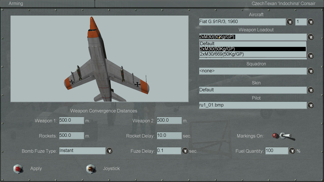Select the Default loadout option
324x182 pixels.
pyautogui.click(x=253, y=43)
